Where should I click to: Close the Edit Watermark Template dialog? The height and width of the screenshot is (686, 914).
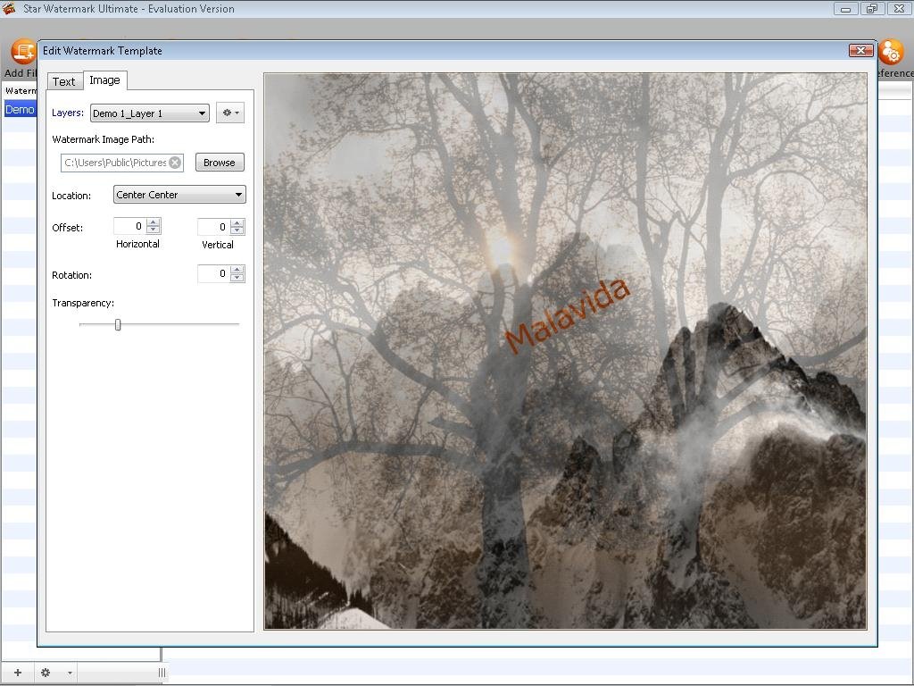[x=861, y=51]
